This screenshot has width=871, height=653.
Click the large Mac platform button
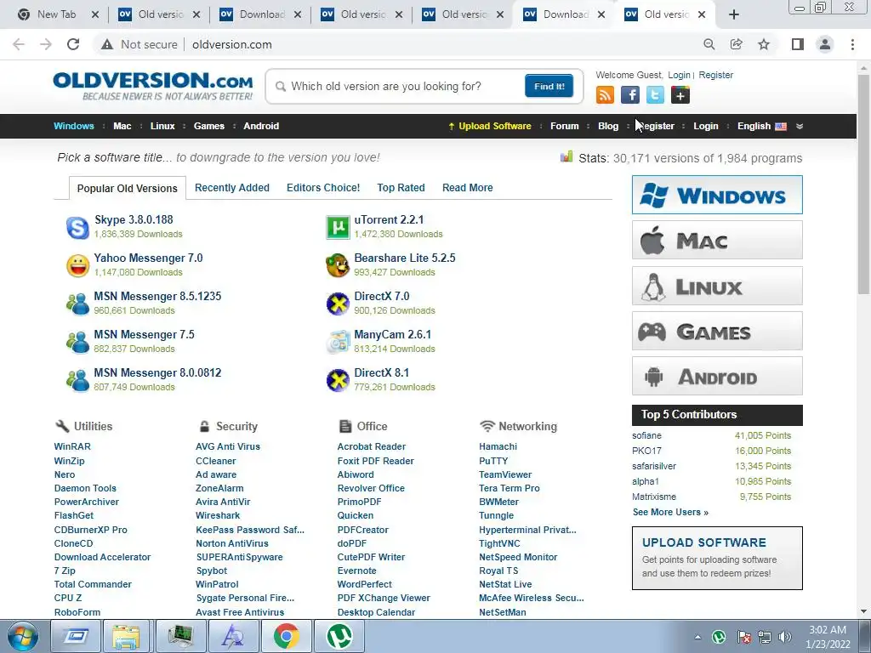pos(717,240)
